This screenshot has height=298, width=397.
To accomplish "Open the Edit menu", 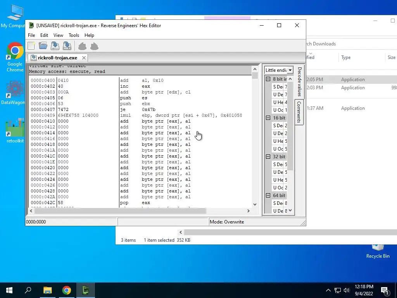I will (x=44, y=35).
